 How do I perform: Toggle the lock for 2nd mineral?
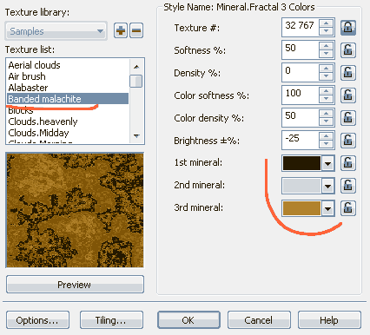click(347, 186)
